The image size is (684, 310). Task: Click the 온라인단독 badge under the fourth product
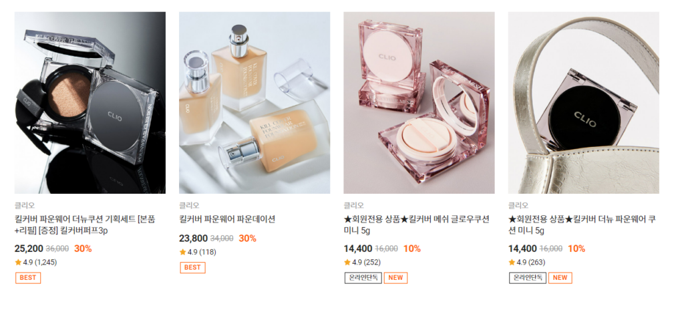528,278
